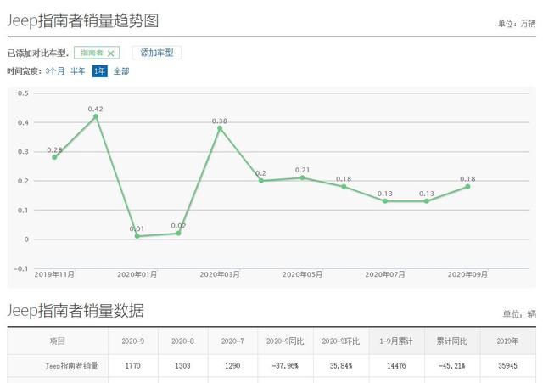This screenshot has width=543, height=383.
Task: Click the 0.28 data point on chart
Action: [x=54, y=157]
